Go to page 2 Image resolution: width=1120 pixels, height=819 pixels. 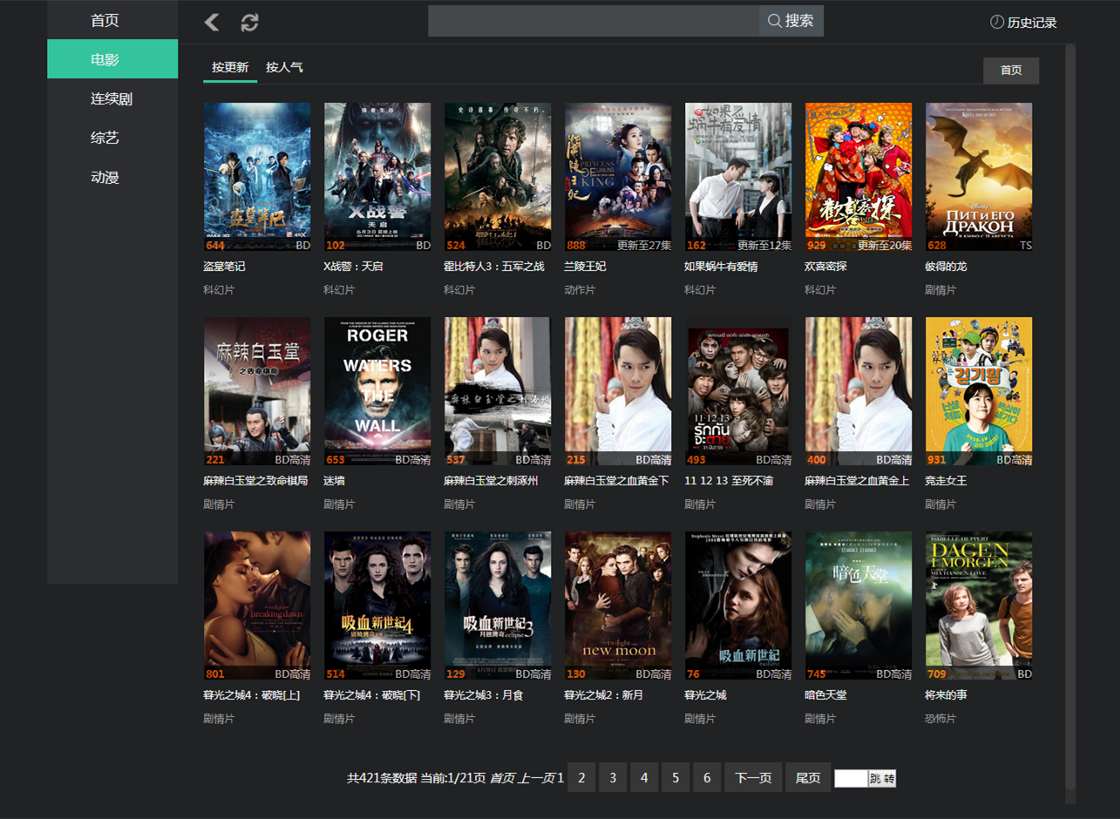coord(581,777)
